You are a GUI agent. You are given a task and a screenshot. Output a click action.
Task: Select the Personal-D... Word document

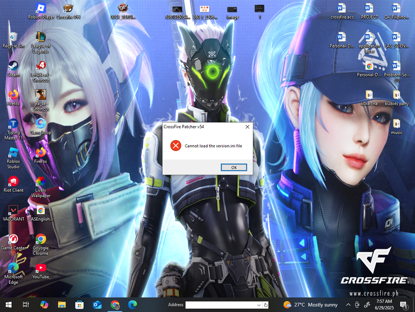click(342, 40)
